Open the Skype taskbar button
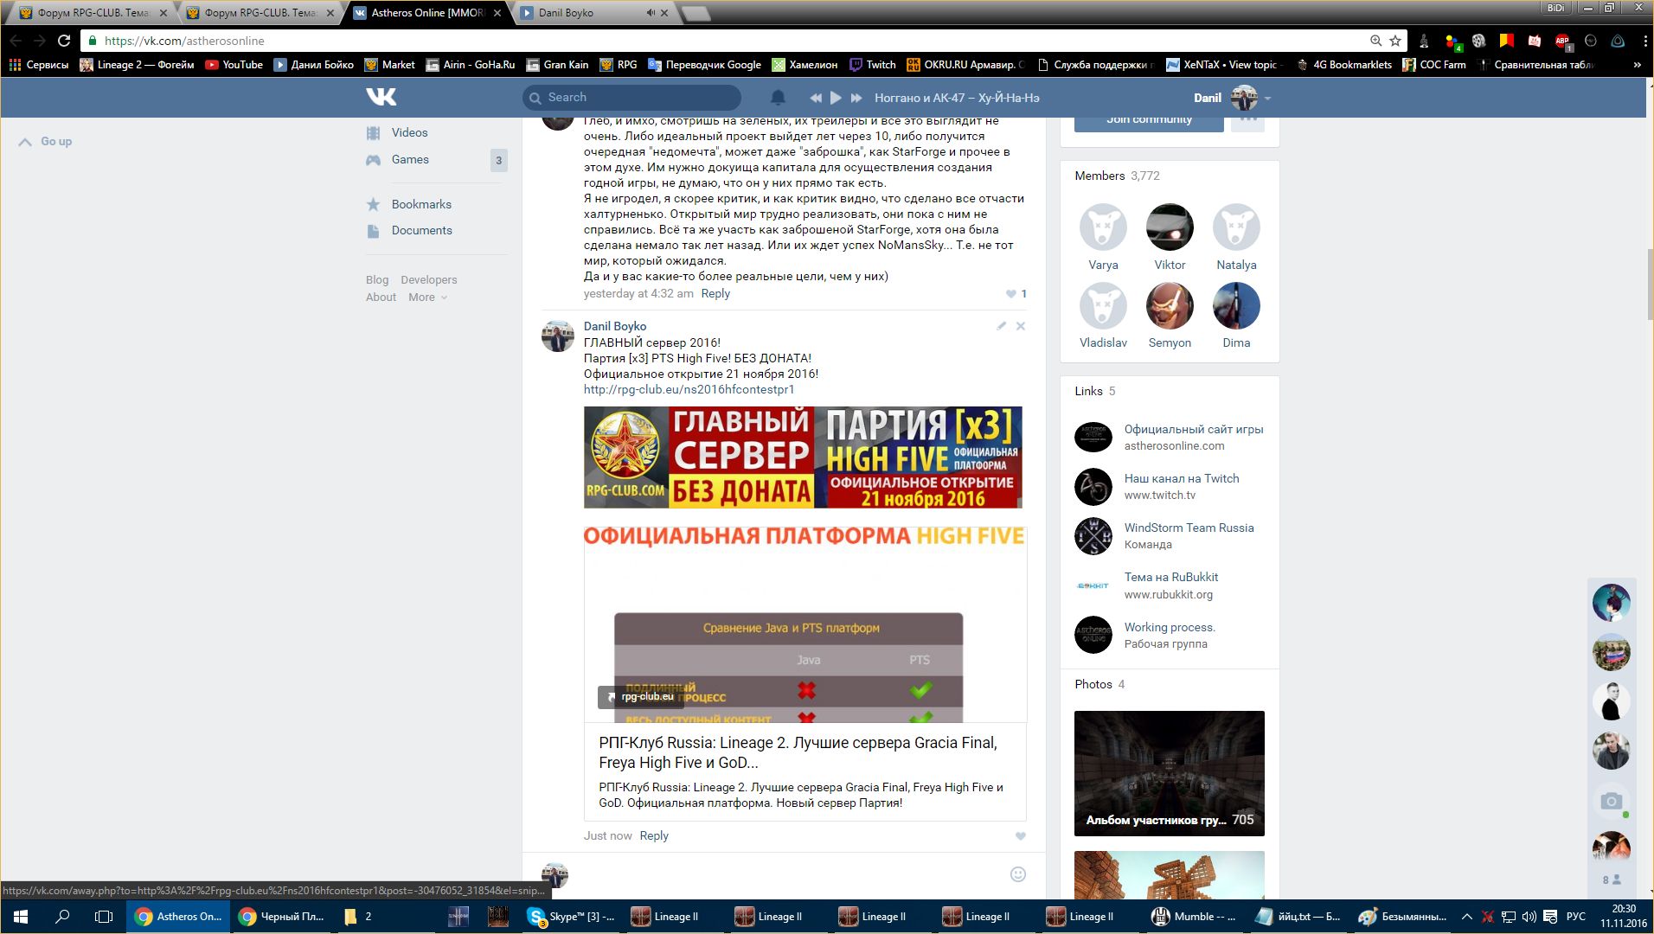1654x934 pixels. (573, 917)
